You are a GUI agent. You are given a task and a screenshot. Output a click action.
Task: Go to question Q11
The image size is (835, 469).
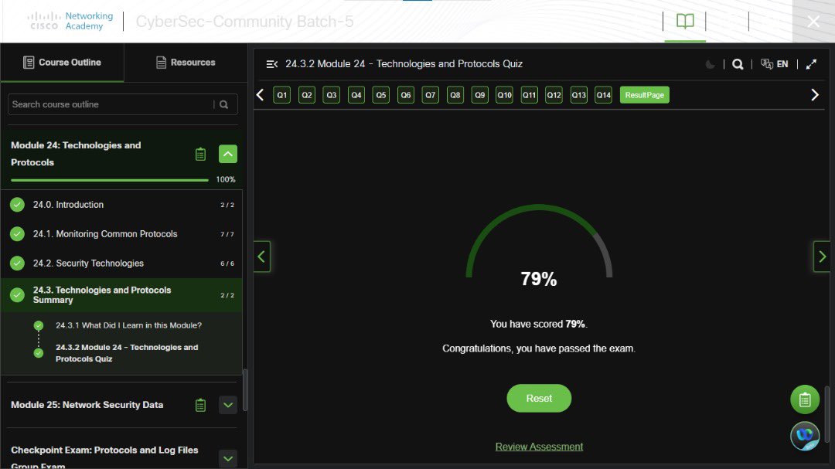point(530,95)
